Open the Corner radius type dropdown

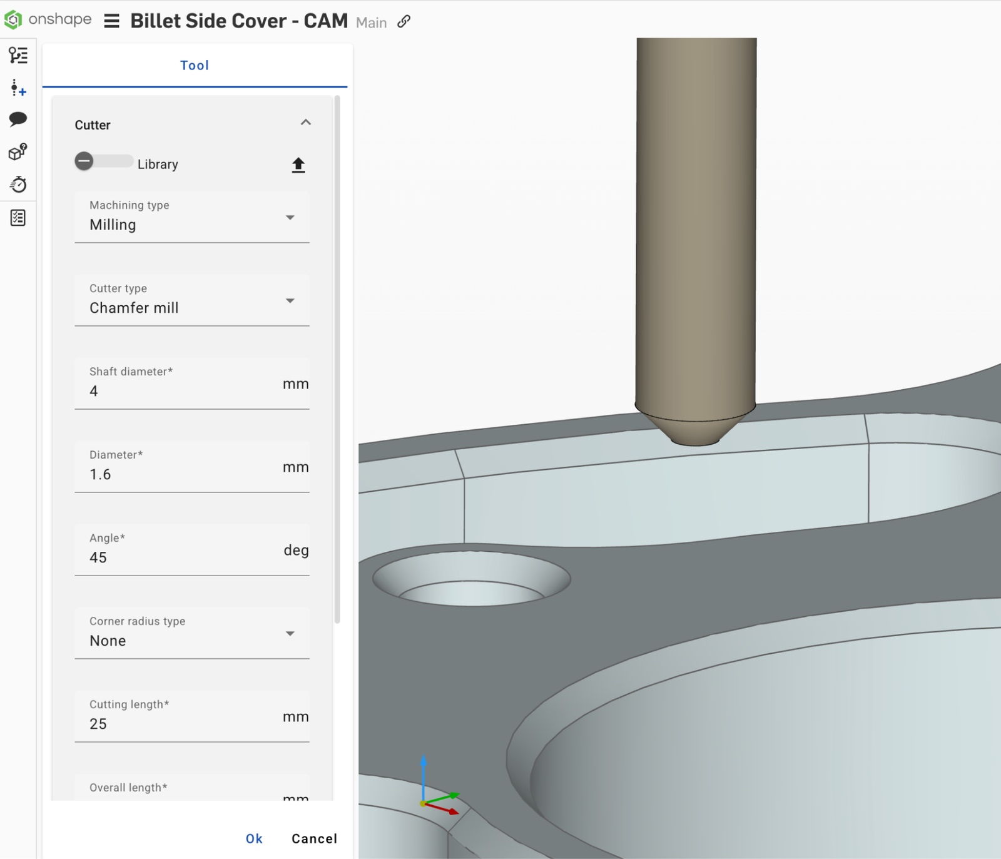pos(290,633)
